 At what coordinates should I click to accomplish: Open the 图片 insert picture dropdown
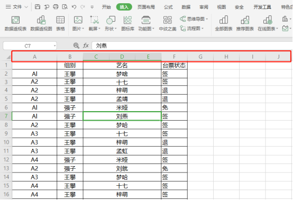(x=78, y=23)
